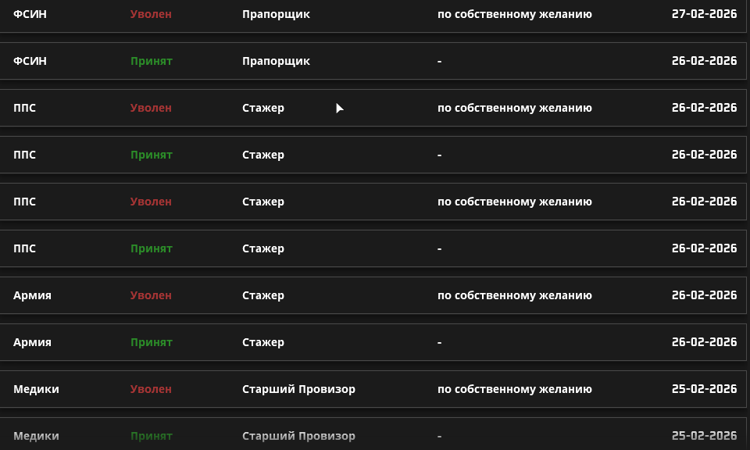Select the Принят status in the Армия row

point(152,341)
